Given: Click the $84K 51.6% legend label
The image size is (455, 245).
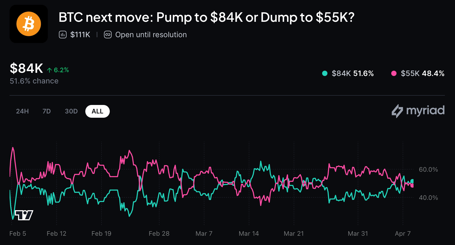Looking at the screenshot, I should point(353,73).
